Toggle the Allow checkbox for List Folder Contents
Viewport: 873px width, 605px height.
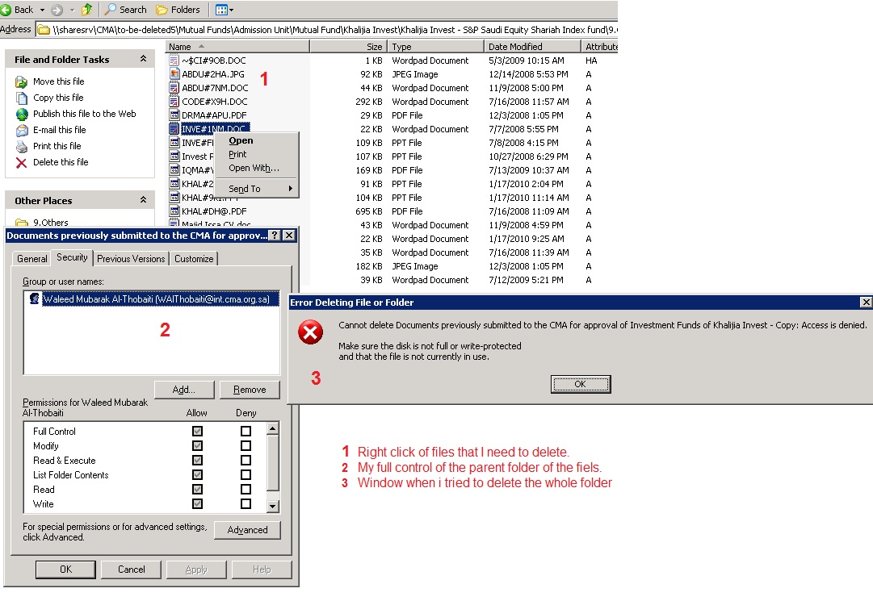click(197, 474)
